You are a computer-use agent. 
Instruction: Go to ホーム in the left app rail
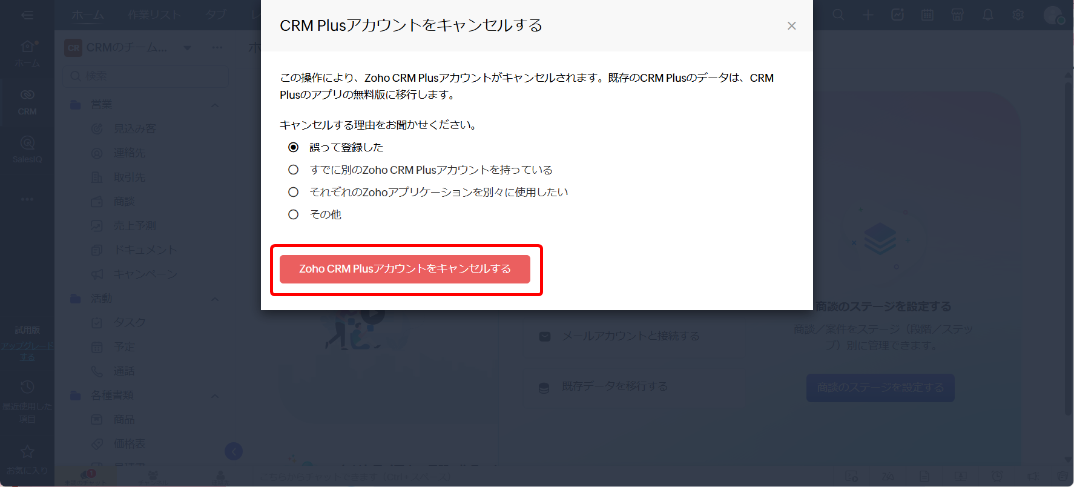click(x=27, y=53)
